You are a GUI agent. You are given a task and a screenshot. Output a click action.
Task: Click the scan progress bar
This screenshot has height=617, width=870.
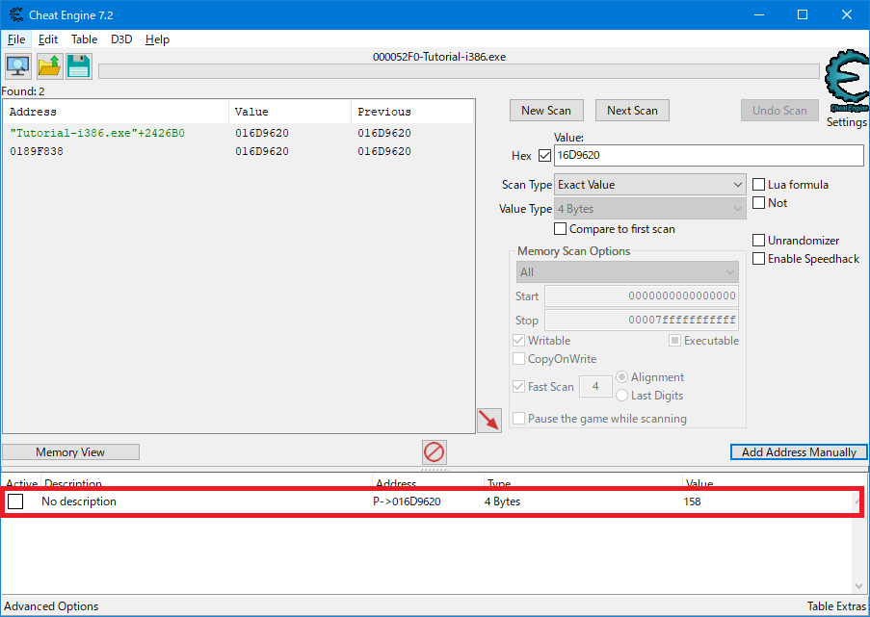[459, 71]
